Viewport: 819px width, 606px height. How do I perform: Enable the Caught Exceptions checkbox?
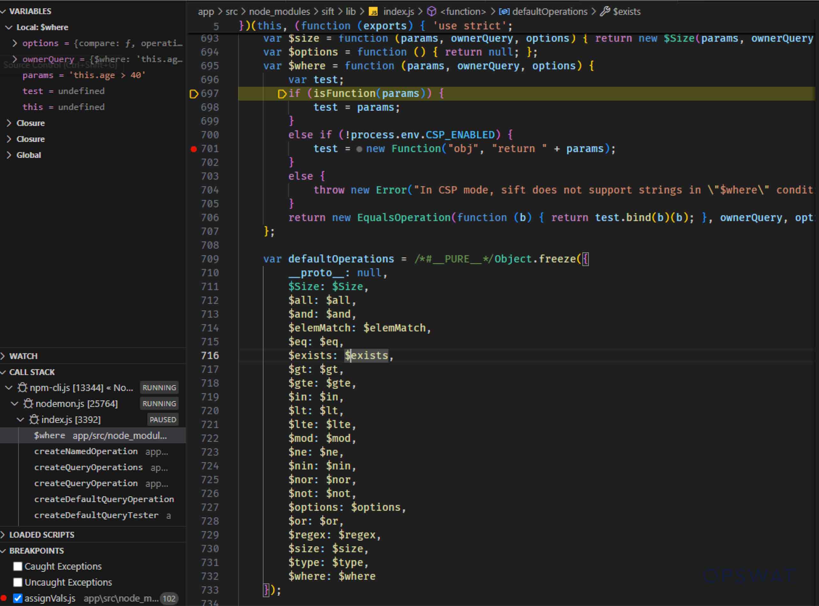(17, 566)
